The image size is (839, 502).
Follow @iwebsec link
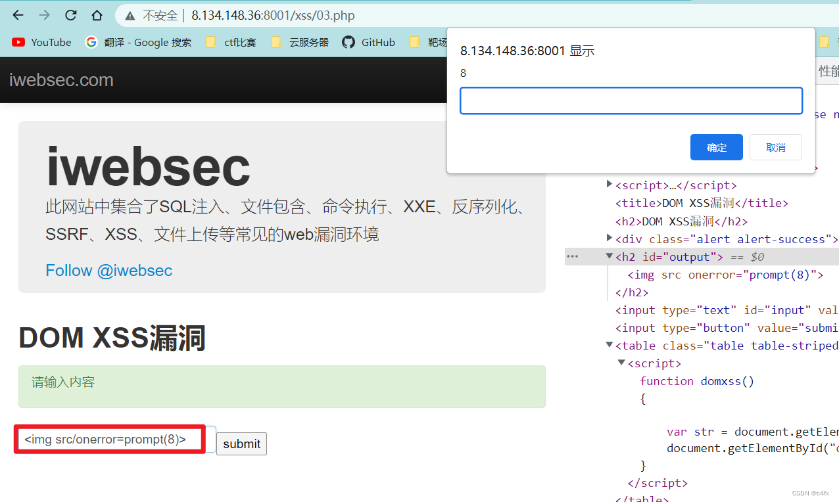tap(109, 271)
